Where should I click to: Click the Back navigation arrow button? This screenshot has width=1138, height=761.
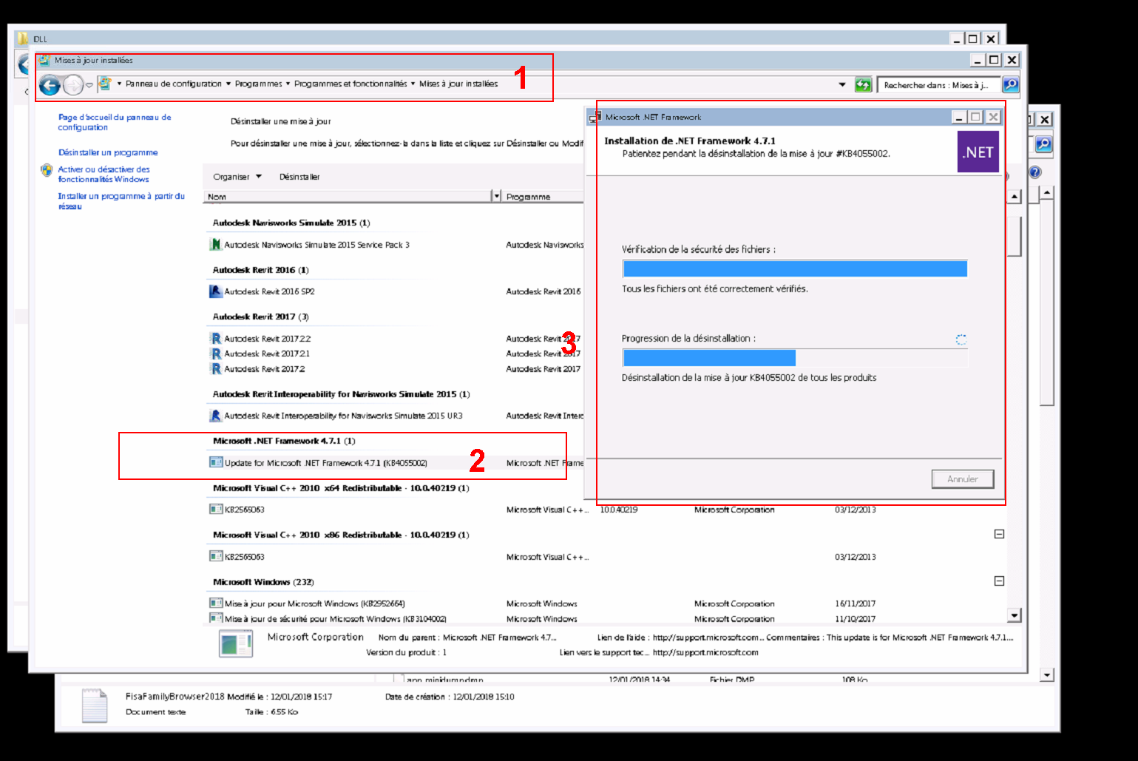pyautogui.click(x=50, y=85)
